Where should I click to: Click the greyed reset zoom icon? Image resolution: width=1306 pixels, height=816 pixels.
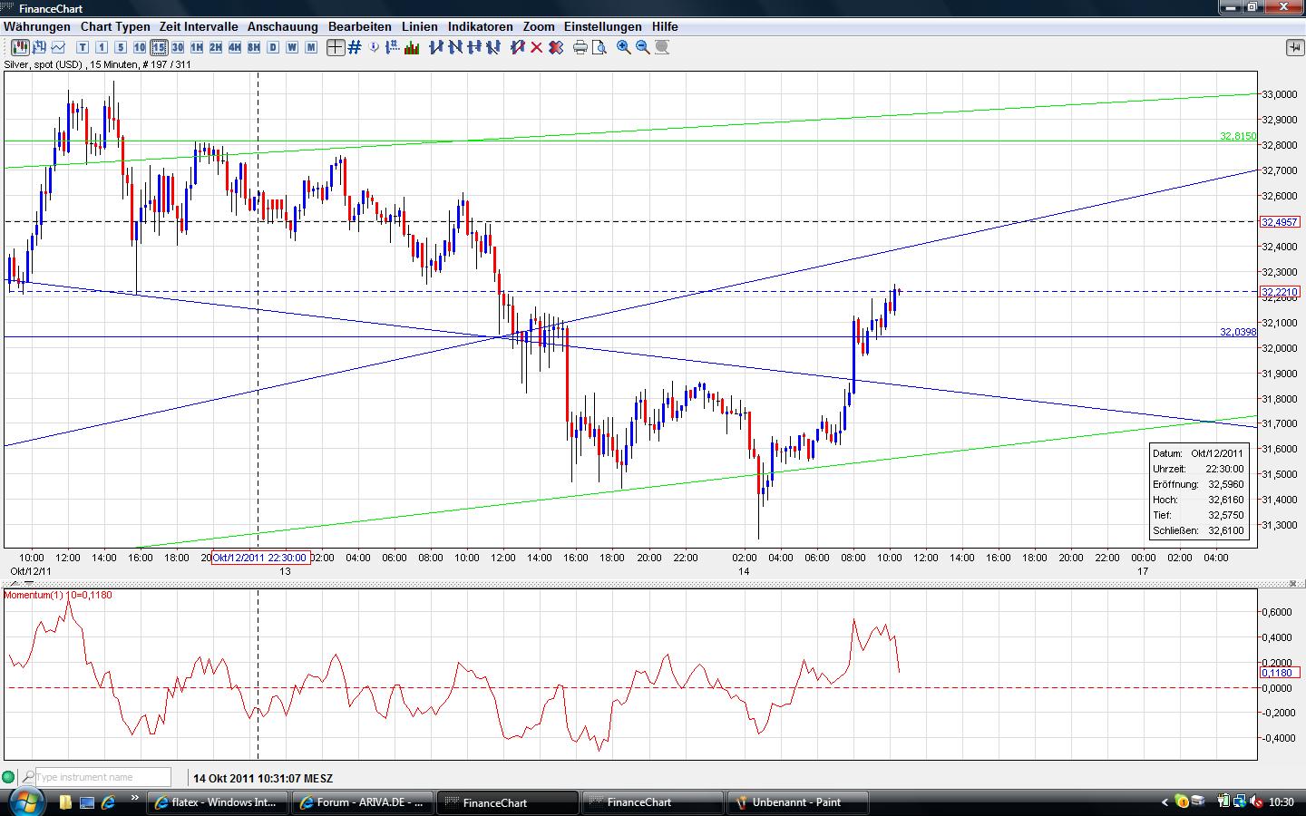pos(662,47)
